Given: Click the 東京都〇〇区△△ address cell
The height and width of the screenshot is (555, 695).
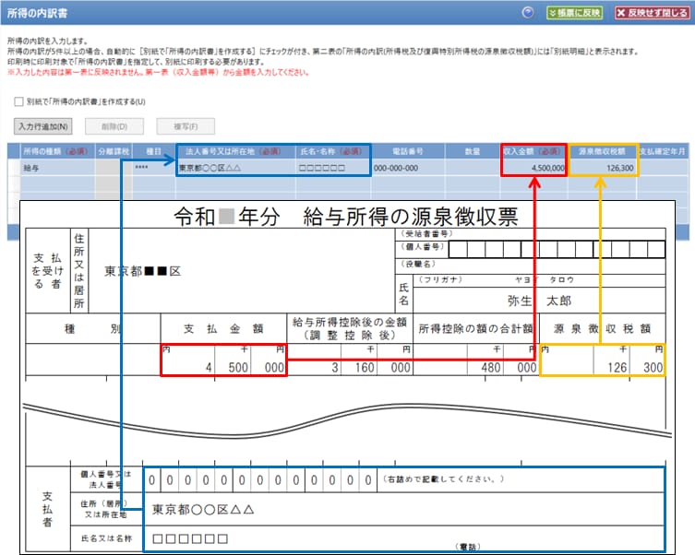Looking at the screenshot, I should click(x=234, y=169).
